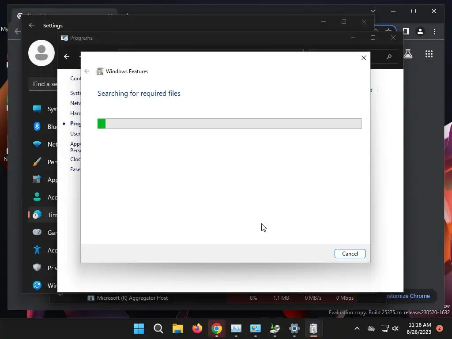This screenshot has height=339, width=452.
Task: Click the Programs window title icon
Action: 64,38
